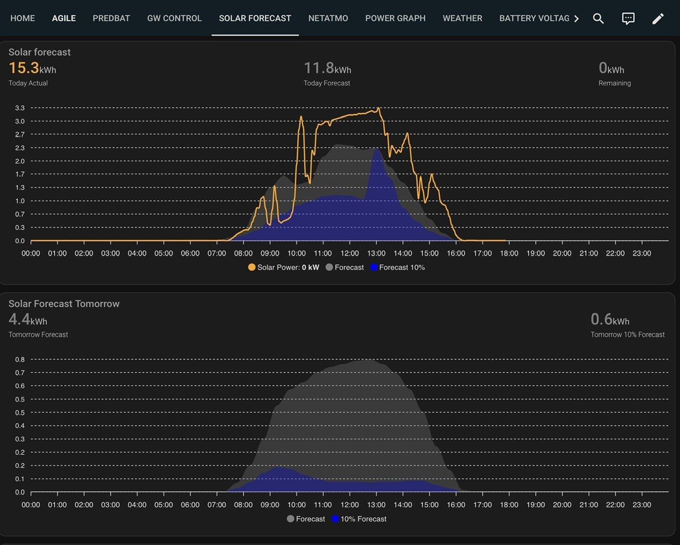Select the GW CONTROL tab
Viewport: 680px width, 545px height.
click(x=174, y=18)
